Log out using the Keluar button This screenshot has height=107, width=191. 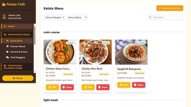[18, 78]
